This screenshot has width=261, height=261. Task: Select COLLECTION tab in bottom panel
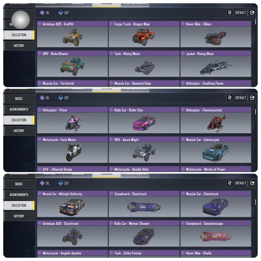click(19, 205)
